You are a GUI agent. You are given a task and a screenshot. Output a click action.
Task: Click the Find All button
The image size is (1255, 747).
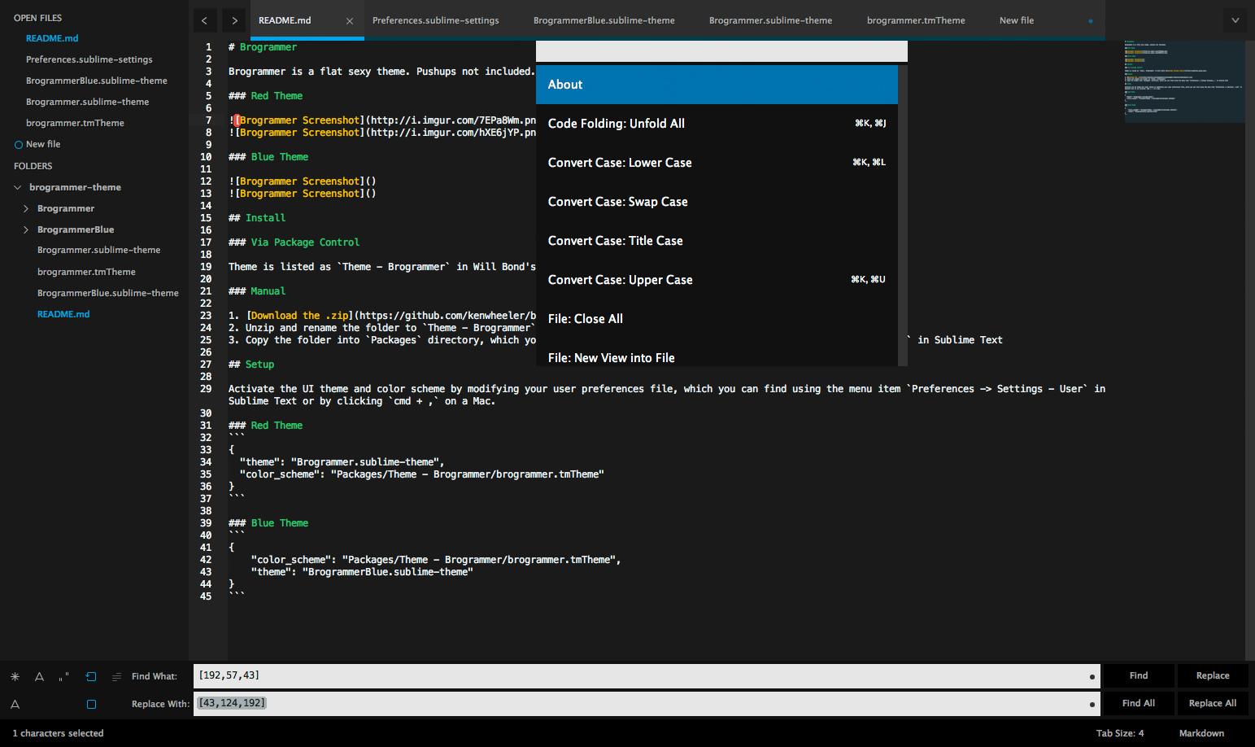(x=1139, y=704)
